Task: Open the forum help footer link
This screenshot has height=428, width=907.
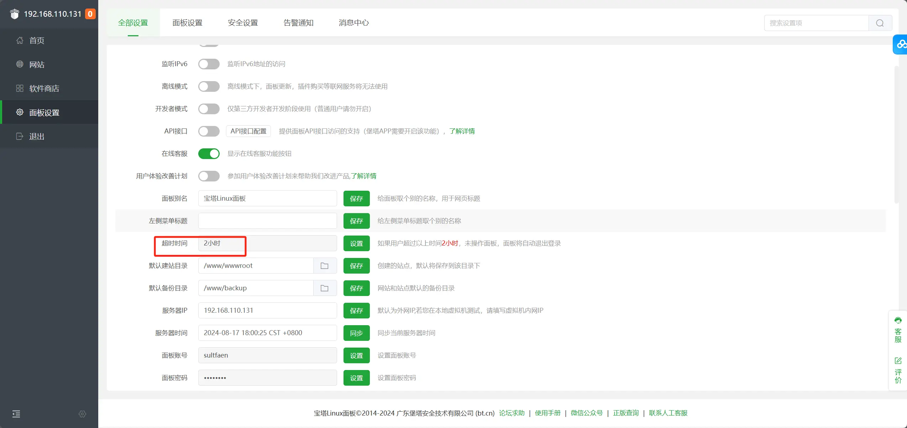Action: pyautogui.click(x=512, y=413)
